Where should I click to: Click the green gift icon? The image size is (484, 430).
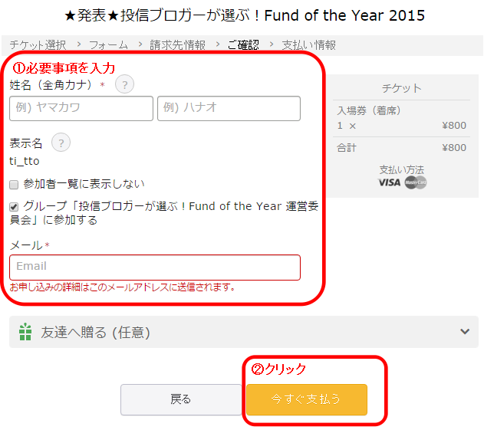click(x=25, y=332)
